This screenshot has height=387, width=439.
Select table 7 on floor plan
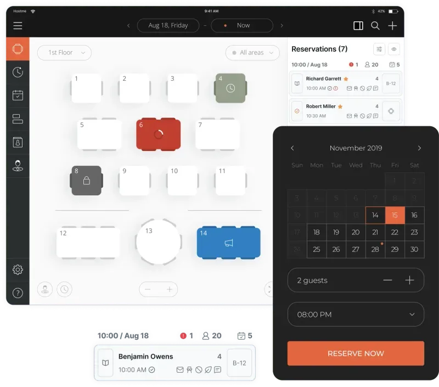(x=217, y=134)
